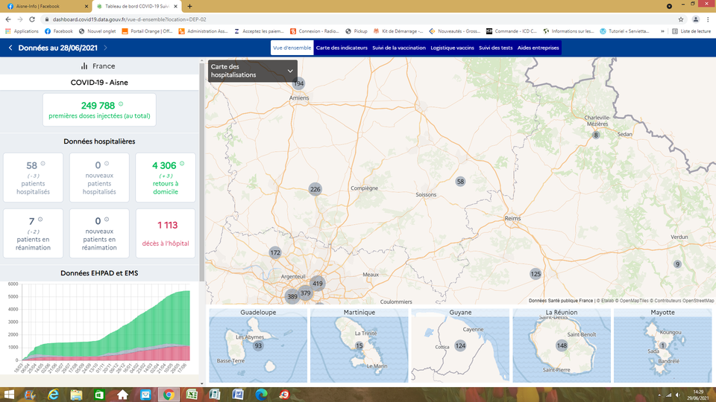
Task: Bookmark page with star icon in address bar
Action: click(681, 19)
